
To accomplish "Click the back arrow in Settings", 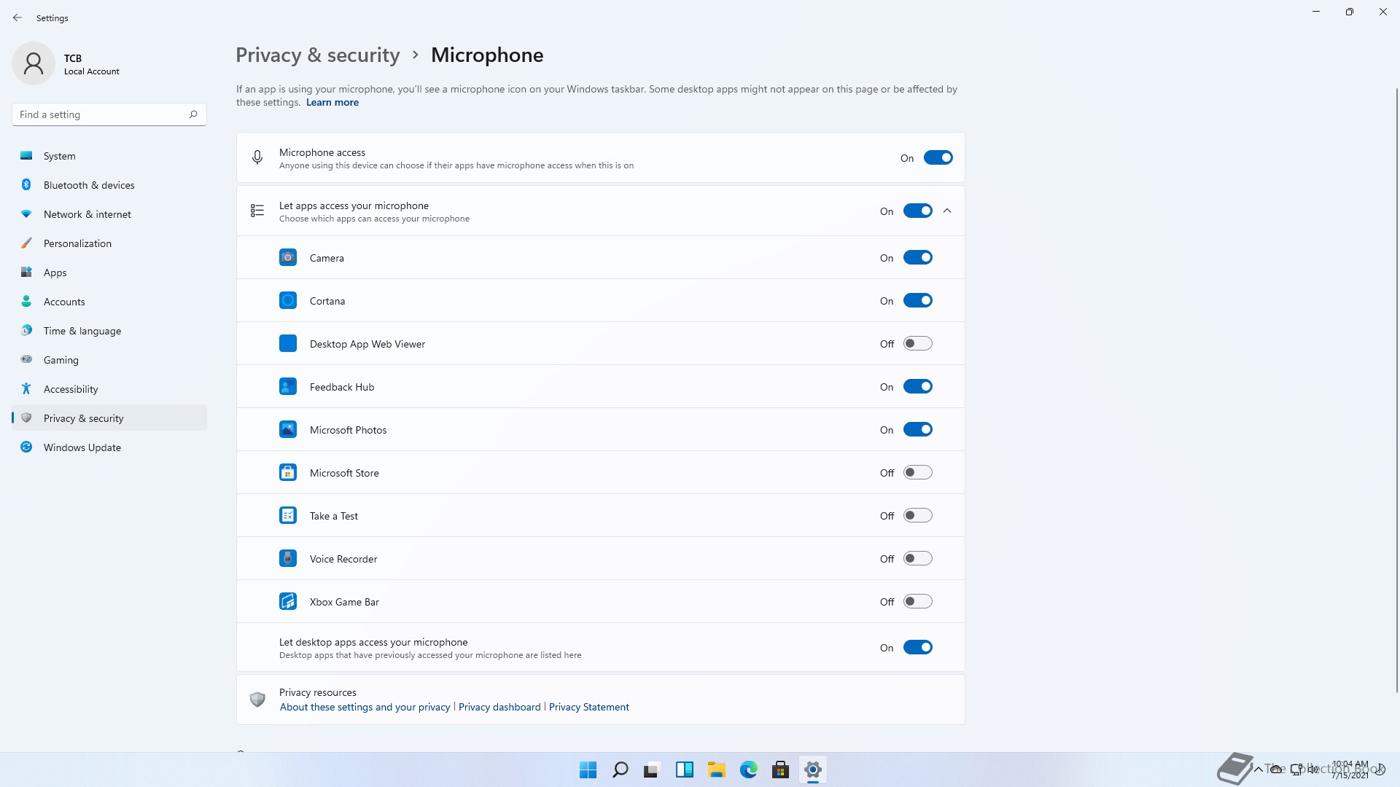I will point(17,17).
